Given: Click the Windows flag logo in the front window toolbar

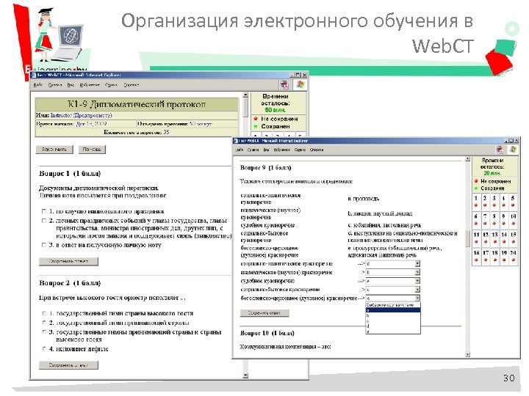Looking at the screenshot, I should pyautogui.click(x=513, y=150).
